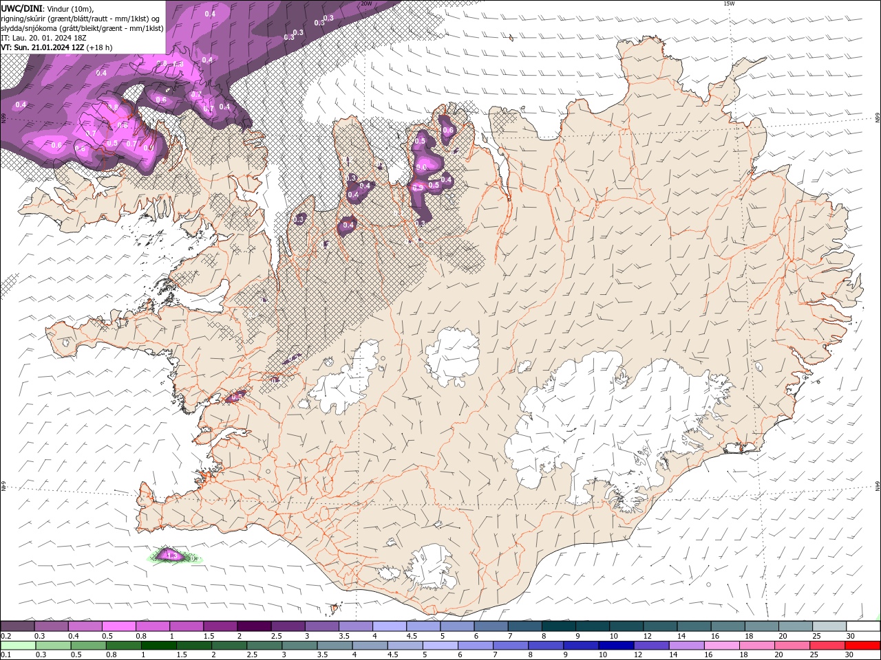
Task: Select the 16 grey-teal swatch, upper legend row
Action: point(694,626)
